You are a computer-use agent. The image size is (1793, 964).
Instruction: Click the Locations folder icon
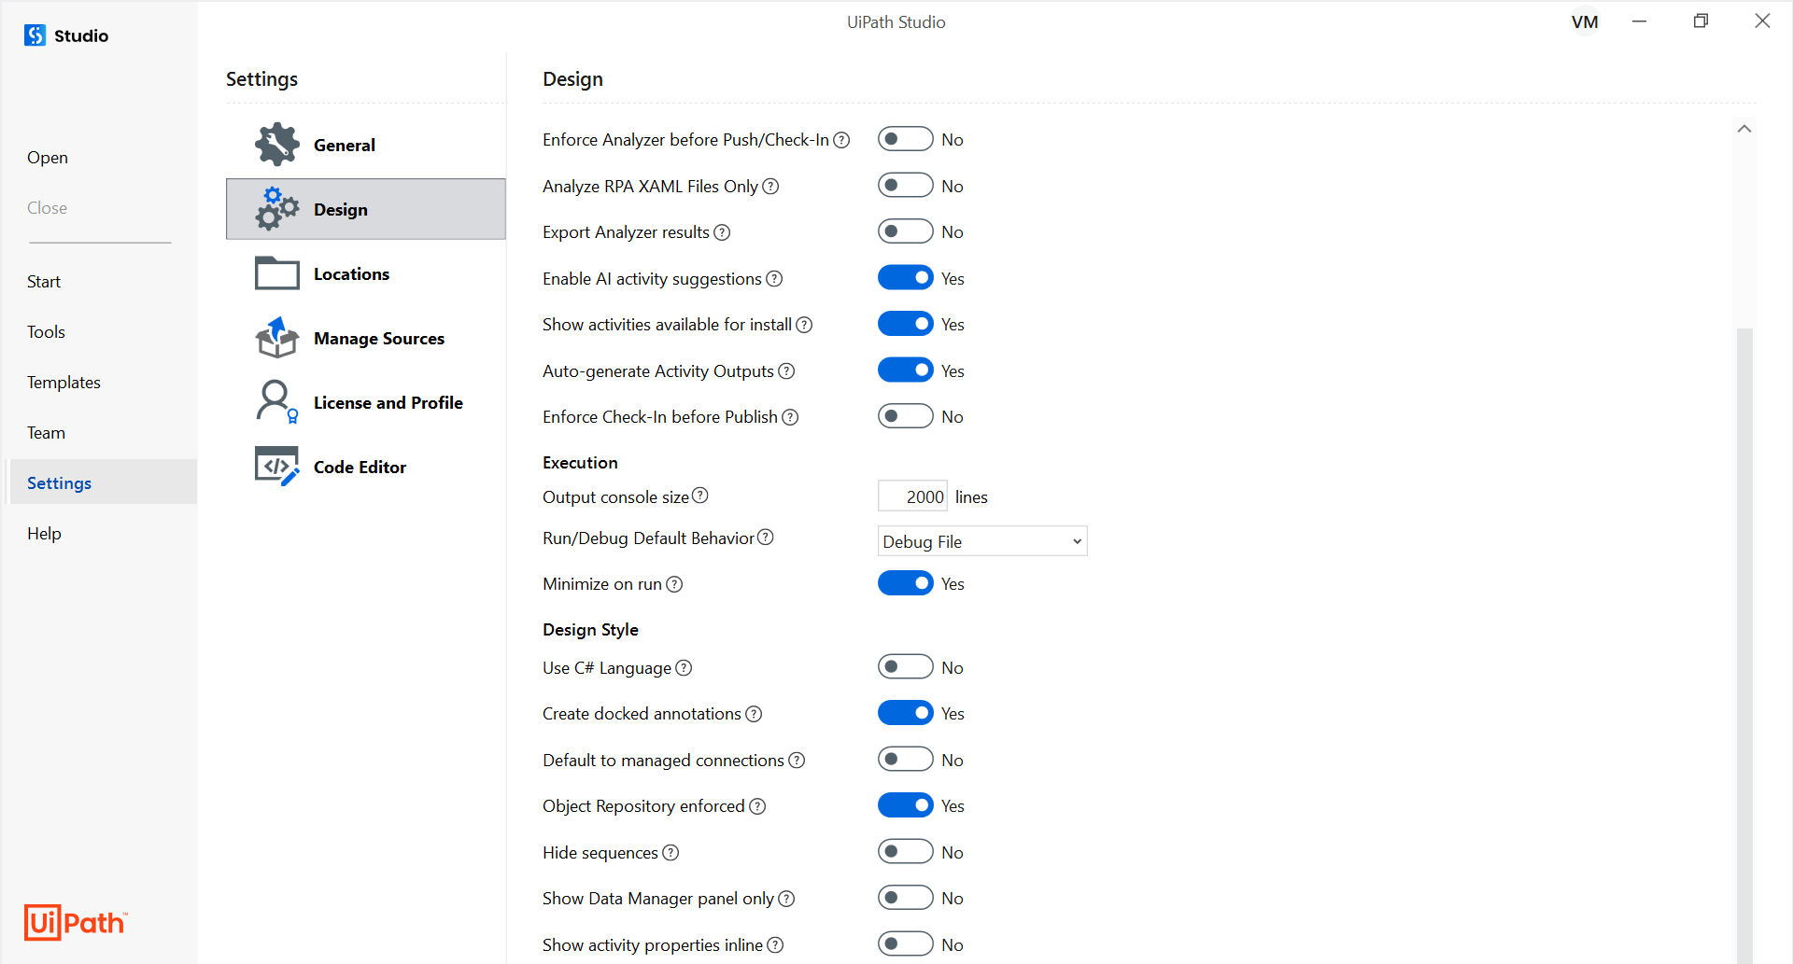tap(277, 273)
